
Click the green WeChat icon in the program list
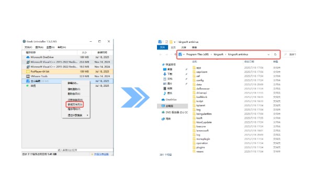(x=28, y=86)
